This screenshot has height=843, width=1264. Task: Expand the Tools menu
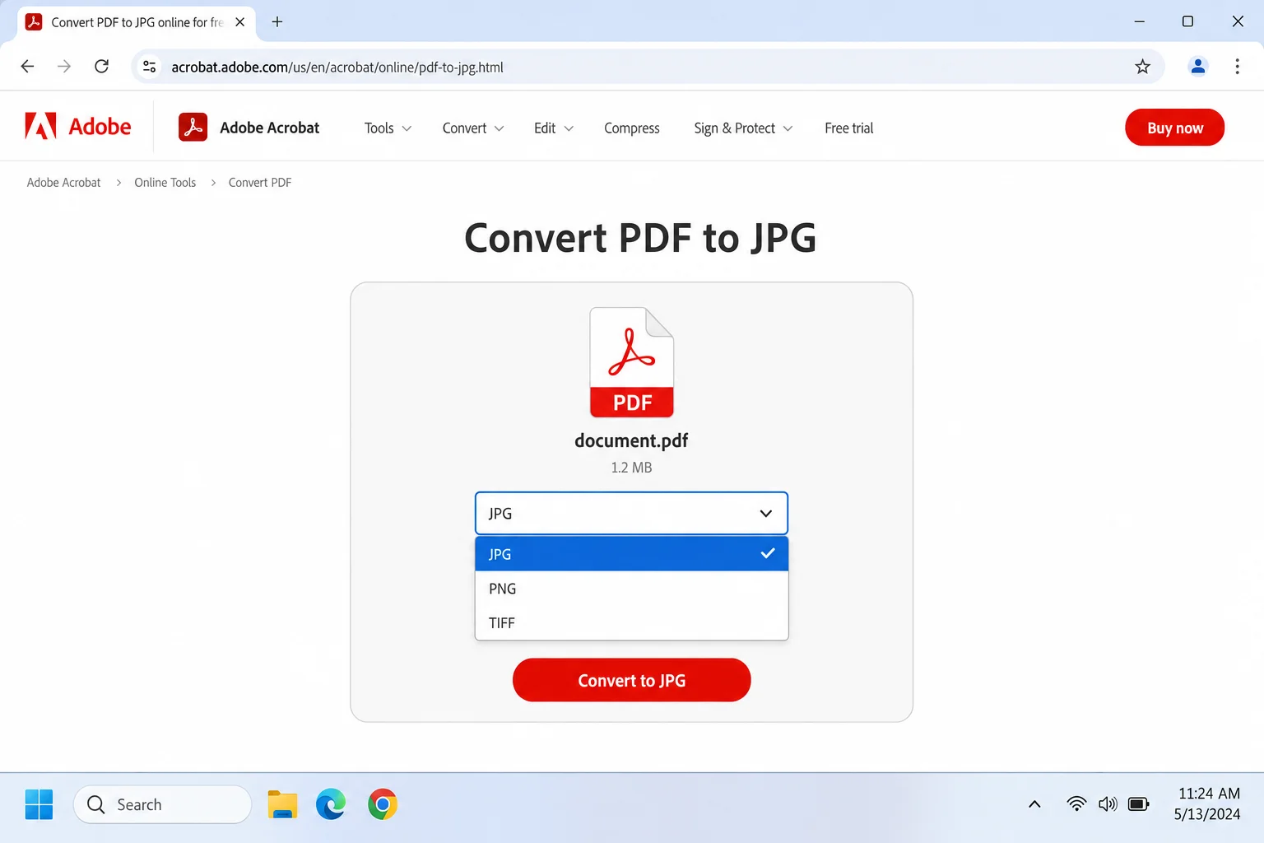pyautogui.click(x=388, y=128)
